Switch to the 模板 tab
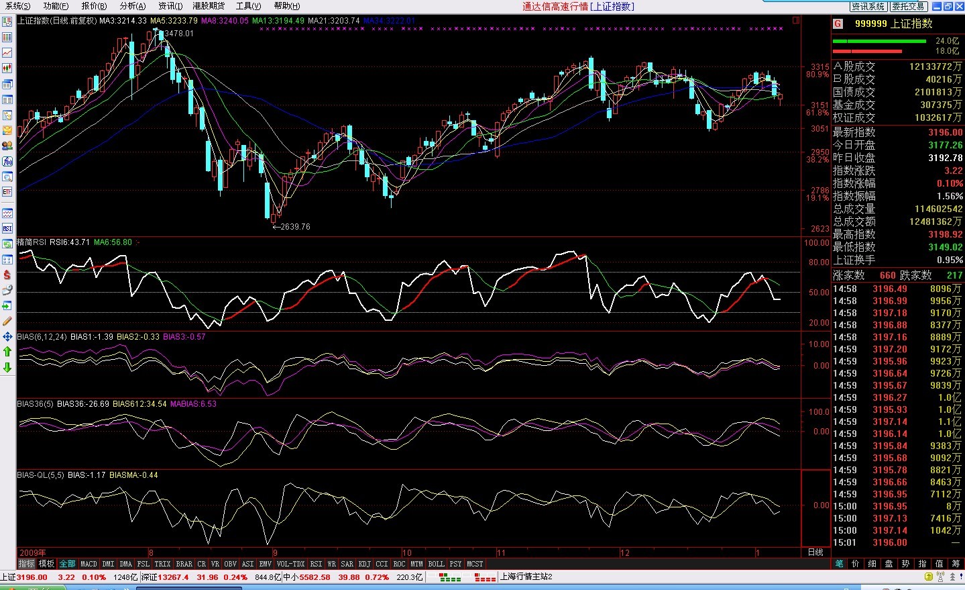This screenshot has height=590, width=965. click(x=46, y=564)
